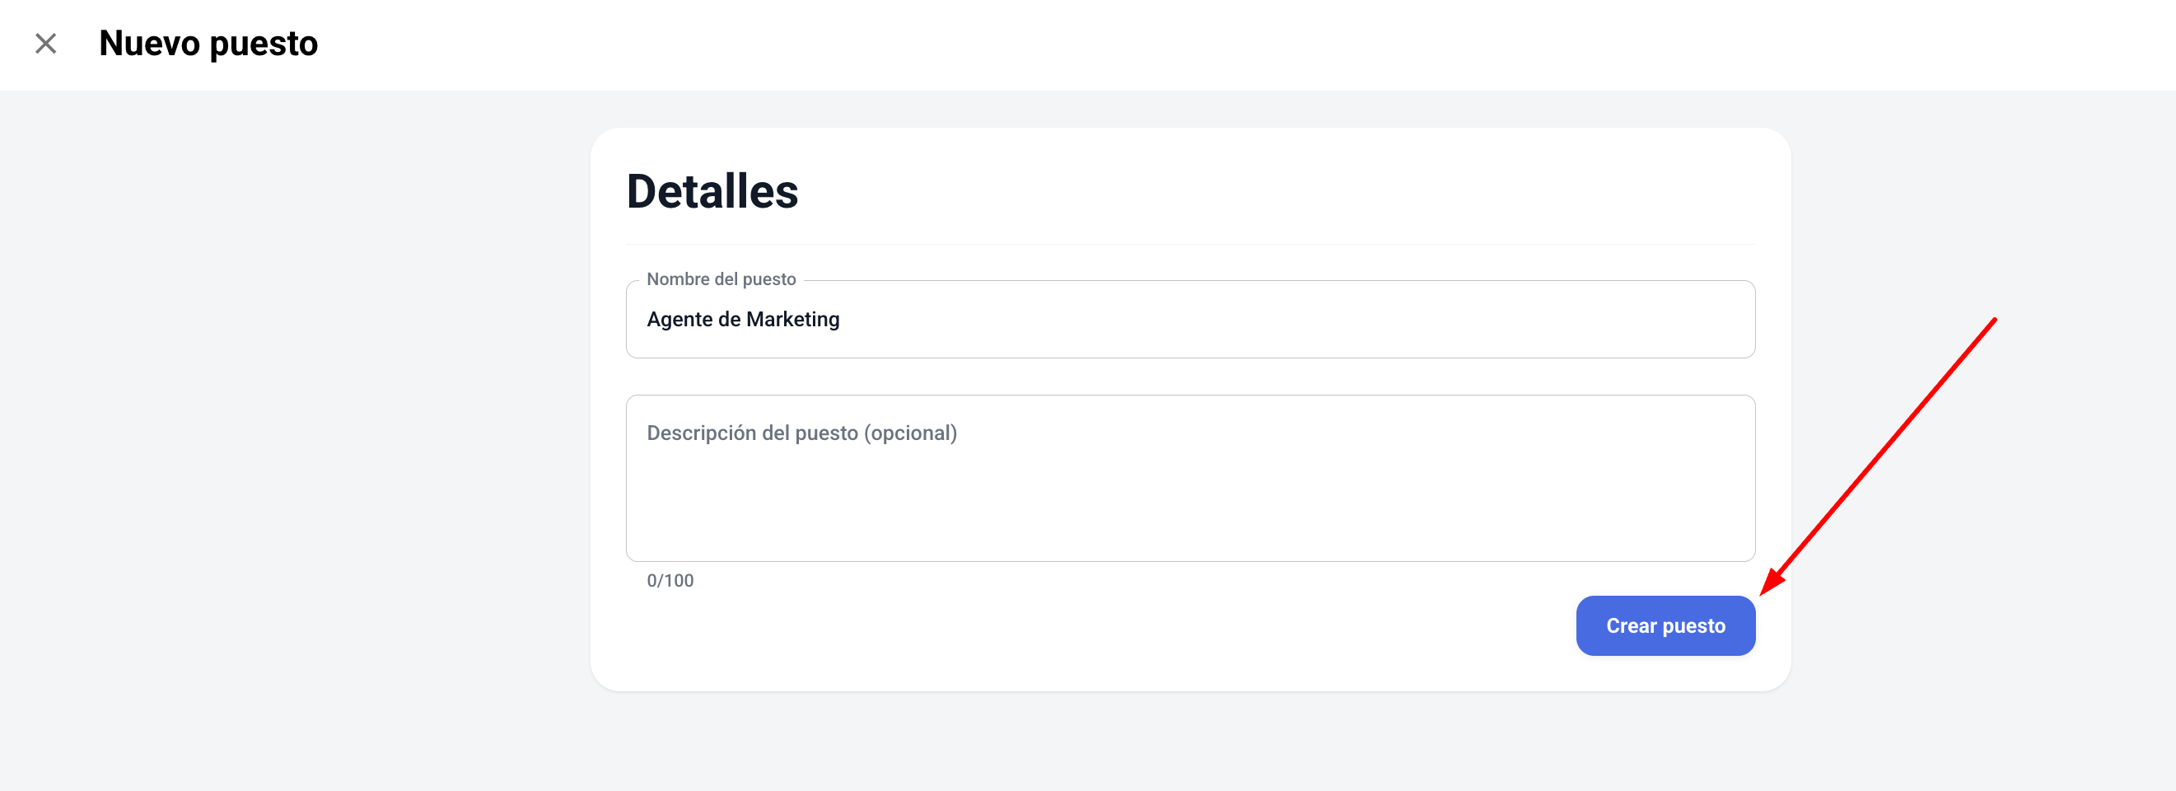Click the Nombre del puesto floating label
Viewport: 2176px width, 791px height.
coord(721,278)
